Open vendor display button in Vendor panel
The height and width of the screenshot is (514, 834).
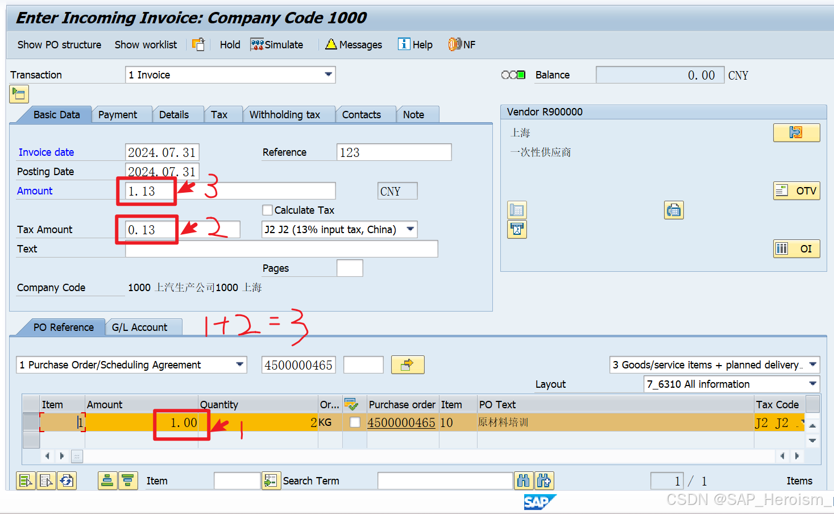coord(796,132)
